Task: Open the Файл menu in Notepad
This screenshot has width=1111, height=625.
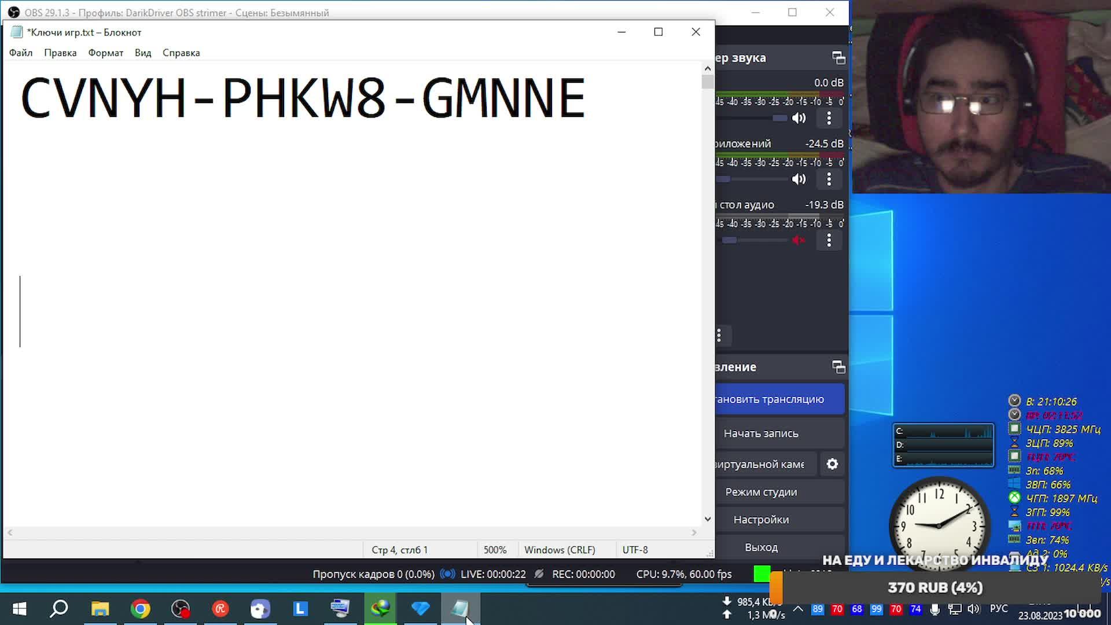Action: pyautogui.click(x=21, y=53)
